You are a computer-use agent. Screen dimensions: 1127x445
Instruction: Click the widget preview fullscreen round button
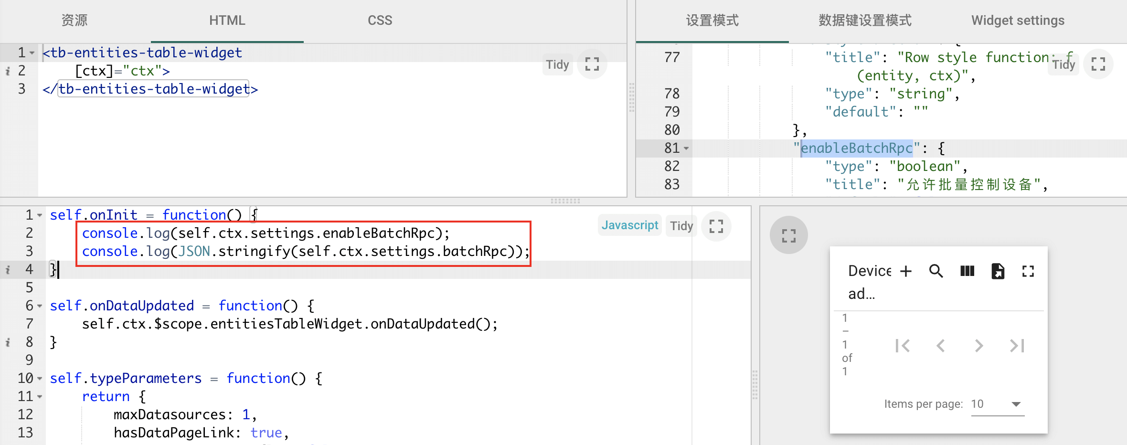(x=788, y=235)
